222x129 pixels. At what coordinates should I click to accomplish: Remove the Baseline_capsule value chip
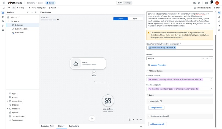click(197, 89)
